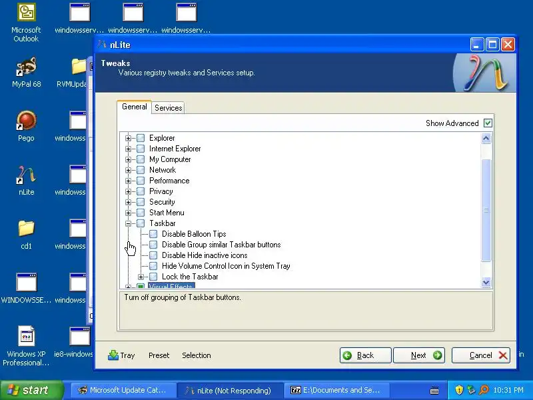Select the My Computer tree label
533x400 pixels.
point(170,159)
